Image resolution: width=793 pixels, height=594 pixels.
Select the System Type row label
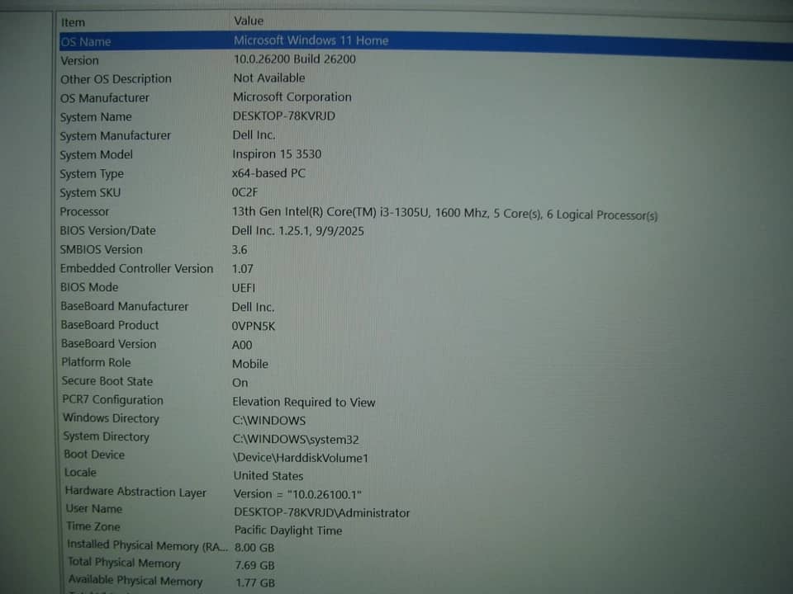[x=92, y=174]
